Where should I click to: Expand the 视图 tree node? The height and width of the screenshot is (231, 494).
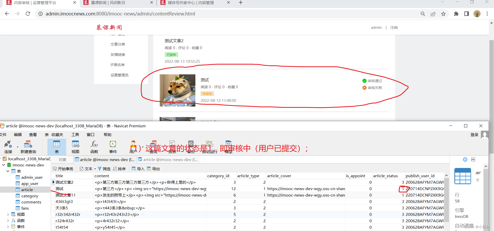click(8, 214)
